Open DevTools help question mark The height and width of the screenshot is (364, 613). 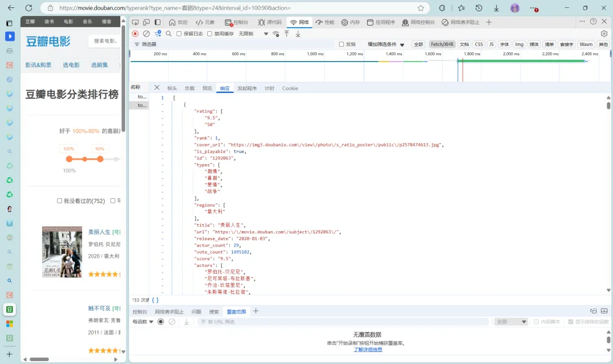594,22
